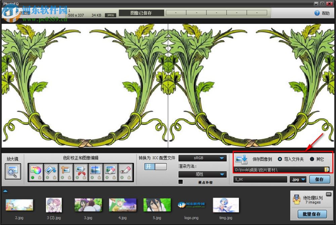Viewport: 336px width, 225px height.
Task: Select the image eraser tool icon
Action: pos(111,170)
